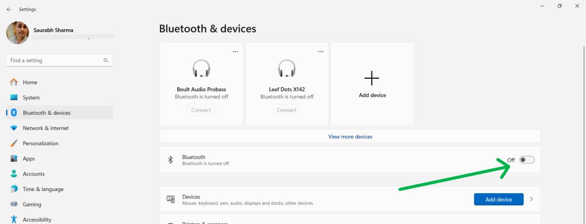Select Accessibility in the sidebar
Image resolution: width=586 pixels, height=224 pixels.
37,220
